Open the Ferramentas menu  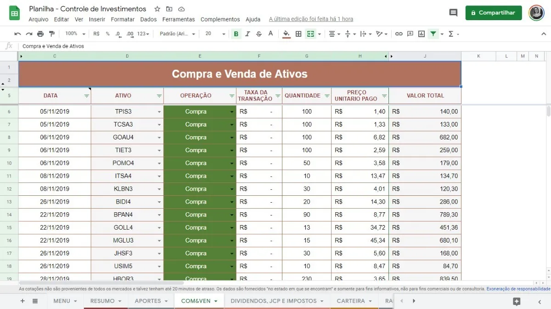pyautogui.click(x=179, y=19)
